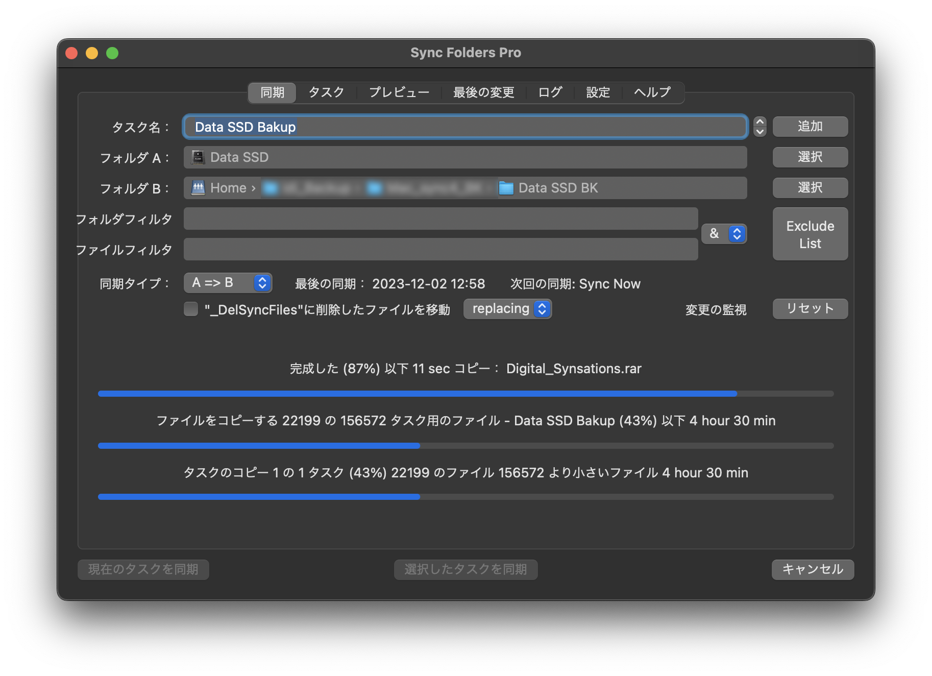Click the リセット button
Screen dimensions: 932x676
coord(810,308)
